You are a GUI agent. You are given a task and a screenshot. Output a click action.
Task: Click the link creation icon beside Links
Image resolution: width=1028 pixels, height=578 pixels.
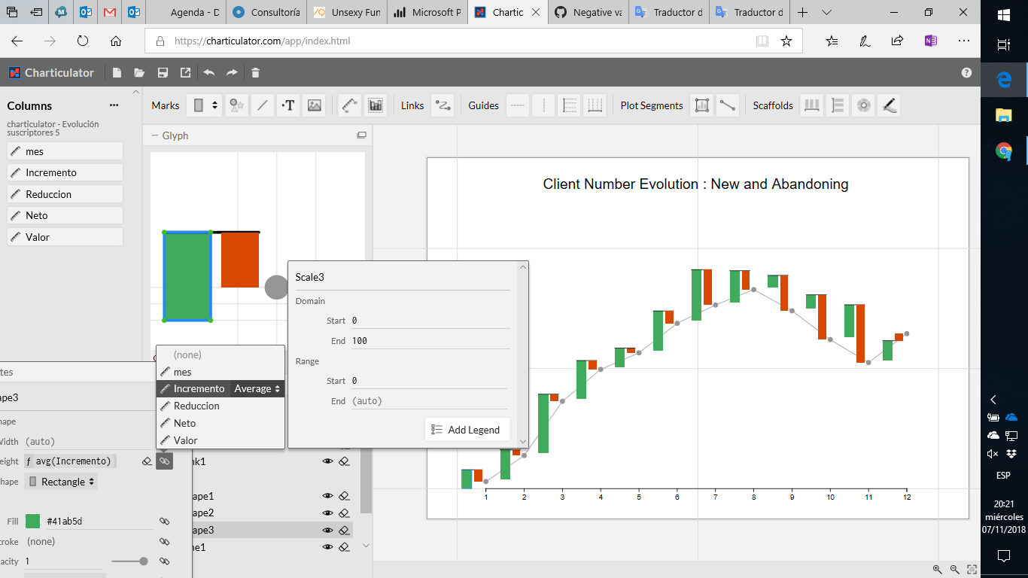point(443,106)
